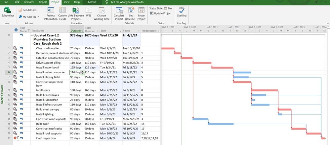
Task: Open the WBS dropdown menu
Action: (89, 13)
